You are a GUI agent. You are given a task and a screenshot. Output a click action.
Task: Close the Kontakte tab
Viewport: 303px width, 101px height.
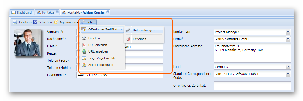pos(57,12)
